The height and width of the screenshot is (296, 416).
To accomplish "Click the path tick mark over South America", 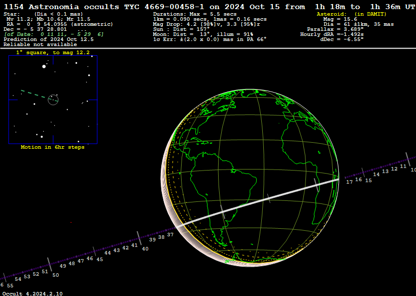I will coord(223,212).
